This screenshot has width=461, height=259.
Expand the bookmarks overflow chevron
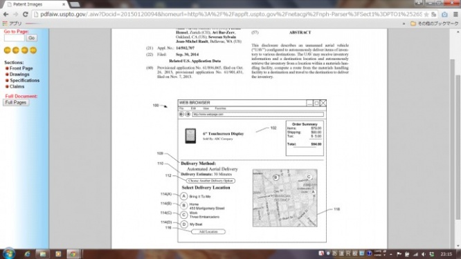pyautogui.click(x=404, y=23)
